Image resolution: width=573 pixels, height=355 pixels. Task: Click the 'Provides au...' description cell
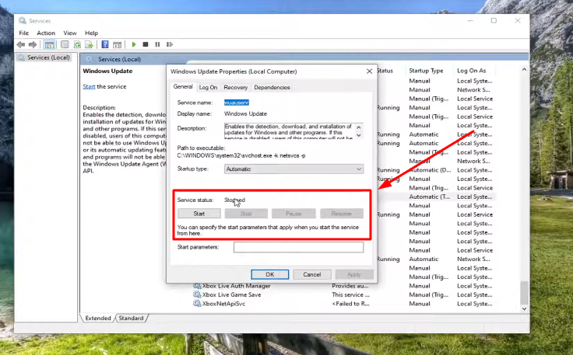(x=350, y=286)
